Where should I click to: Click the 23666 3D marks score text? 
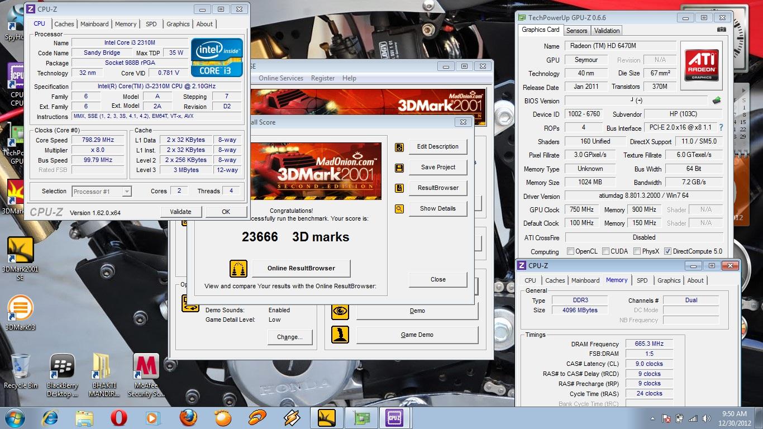pos(295,237)
